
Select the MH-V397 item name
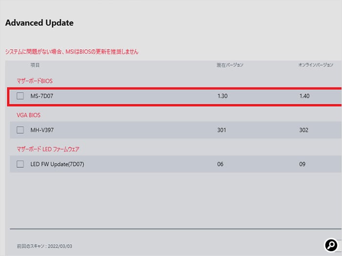pyautogui.click(x=42, y=130)
